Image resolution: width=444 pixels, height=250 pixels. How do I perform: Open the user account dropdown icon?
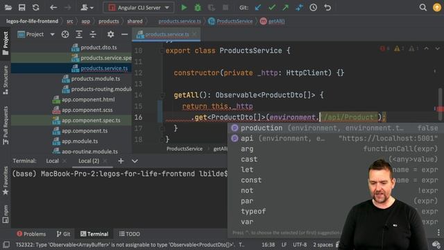[x=87, y=8]
